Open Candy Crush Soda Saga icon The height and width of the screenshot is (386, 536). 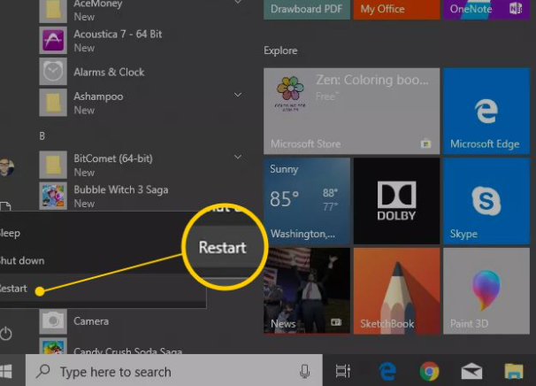53,345
